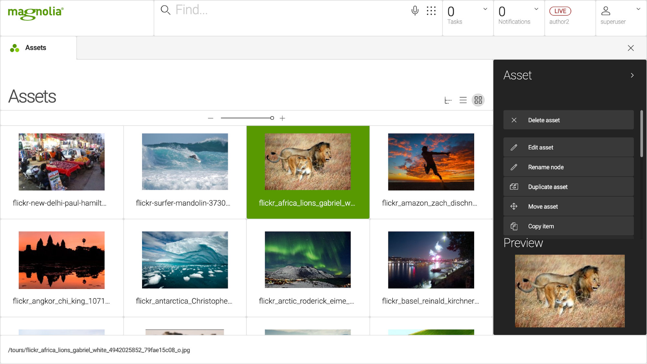This screenshot has height=364, width=647.
Task: Open the Notifications dropdown
Action: point(536,9)
